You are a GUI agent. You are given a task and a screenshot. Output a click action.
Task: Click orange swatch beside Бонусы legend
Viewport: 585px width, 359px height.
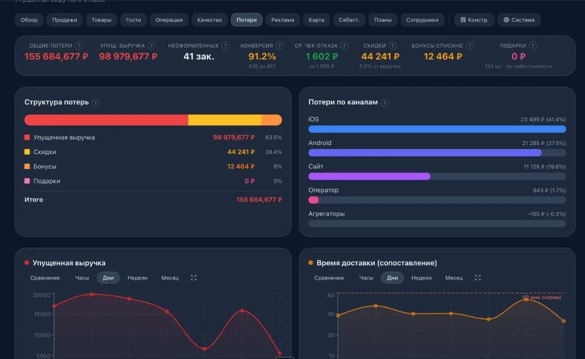pos(27,166)
